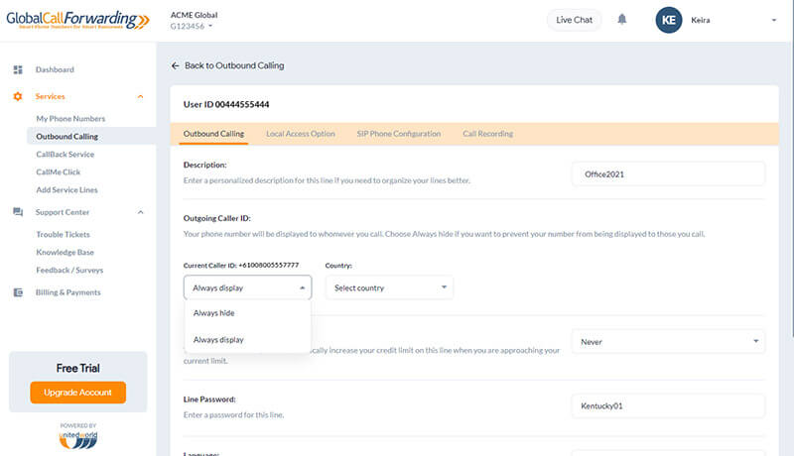Click the Billing & Payments wallet icon
This screenshot has height=456, width=794.
pyautogui.click(x=18, y=292)
